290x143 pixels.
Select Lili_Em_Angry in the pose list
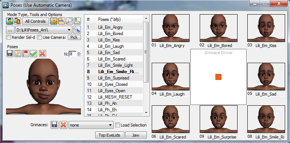(x=114, y=27)
